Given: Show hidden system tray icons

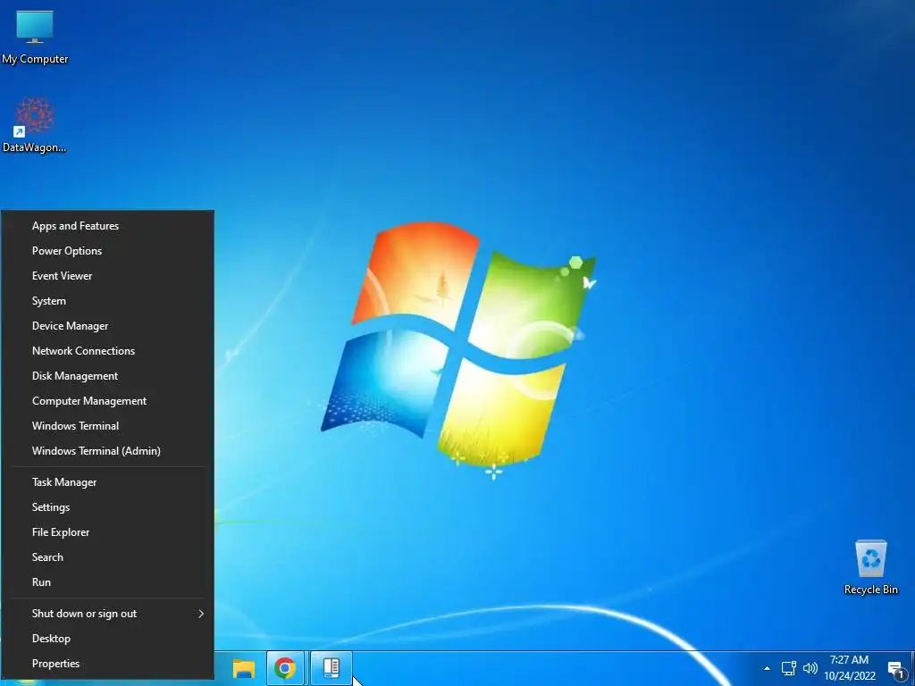Looking at the screenshot, I should click(767, 668).
